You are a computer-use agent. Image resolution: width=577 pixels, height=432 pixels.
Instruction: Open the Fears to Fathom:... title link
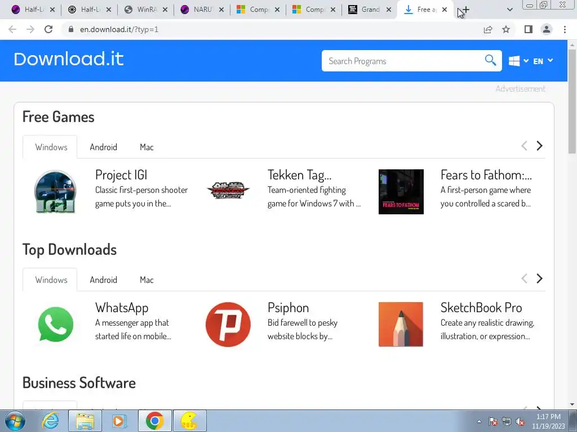486,175
